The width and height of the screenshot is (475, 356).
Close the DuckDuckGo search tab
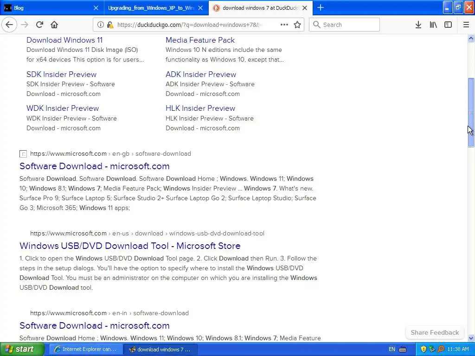[x=305, y=8]
